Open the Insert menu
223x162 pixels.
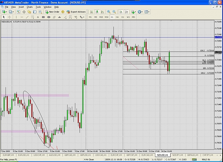coord(21,7)
